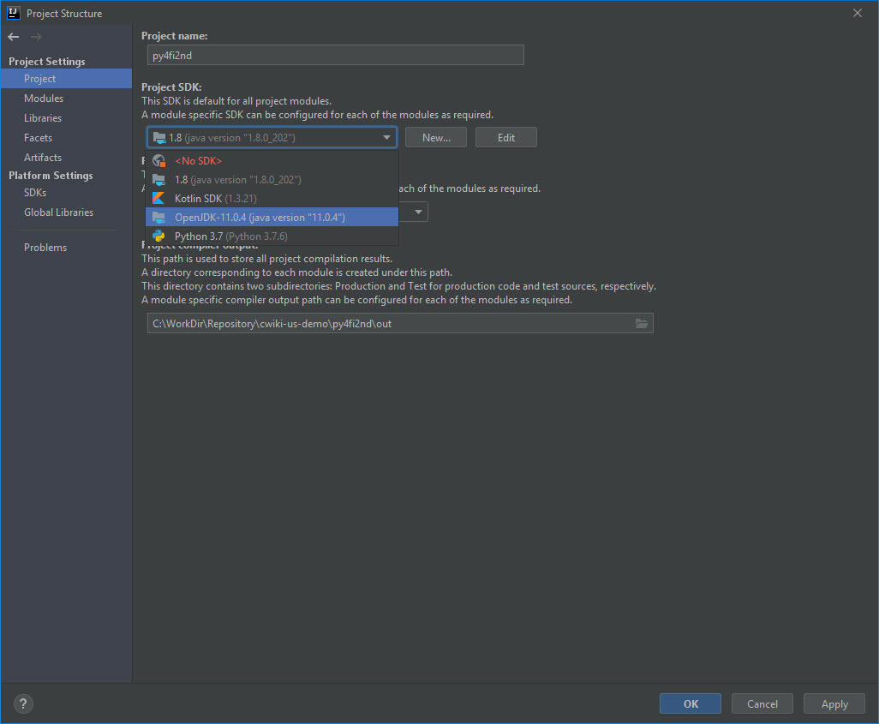Open SDKs under Platform Settings
Viewport: 879px width, 724px height.
[66, 193]
